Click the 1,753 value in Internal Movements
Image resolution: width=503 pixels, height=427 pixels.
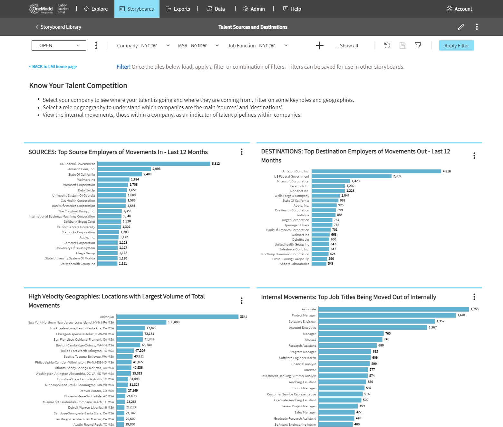(475, 309)
